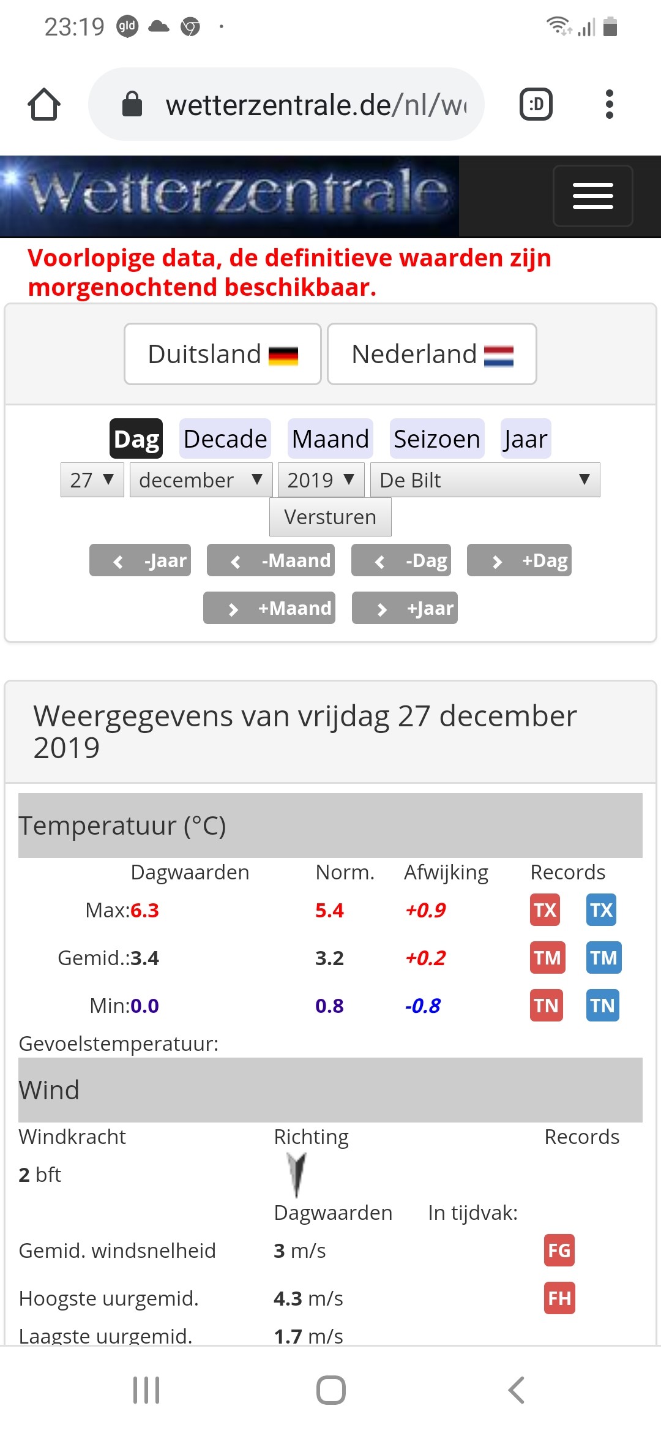Open the De Bilt station dropdown
Image resolution: width=661 pixels, height=1433 pixels.
(485, 480)
